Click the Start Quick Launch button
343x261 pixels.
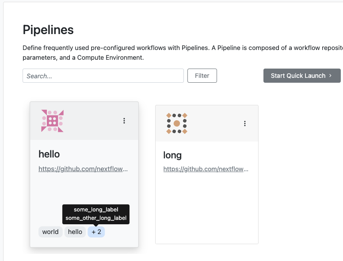(302, 76)
